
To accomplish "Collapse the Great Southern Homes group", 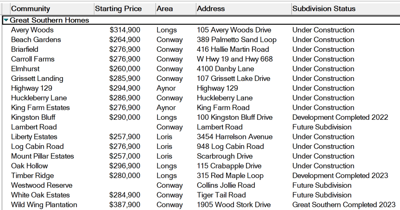I will pos(6,20).
